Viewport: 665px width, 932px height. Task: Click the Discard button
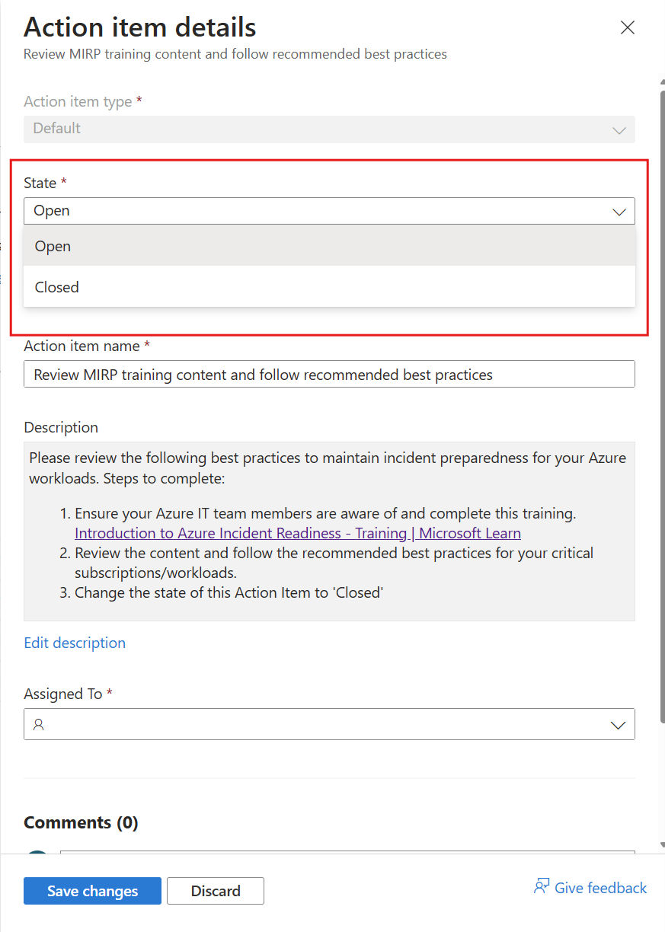[x=216, y=891]
